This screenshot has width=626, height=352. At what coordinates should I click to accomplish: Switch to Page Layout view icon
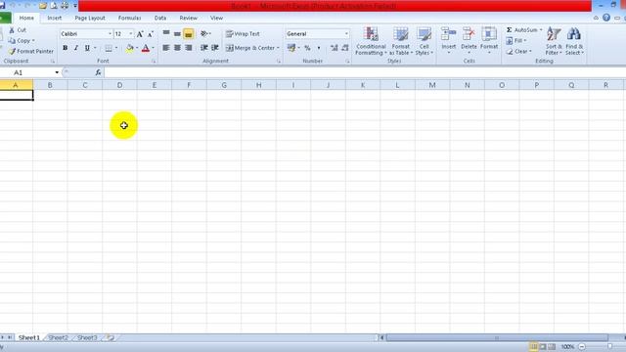[542, 347]
